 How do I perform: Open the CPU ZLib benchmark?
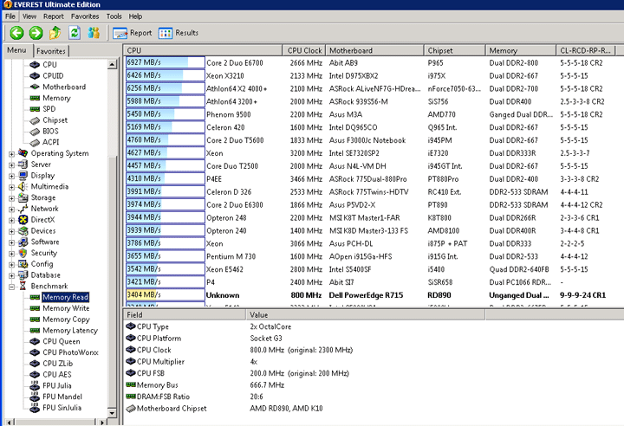58,364
